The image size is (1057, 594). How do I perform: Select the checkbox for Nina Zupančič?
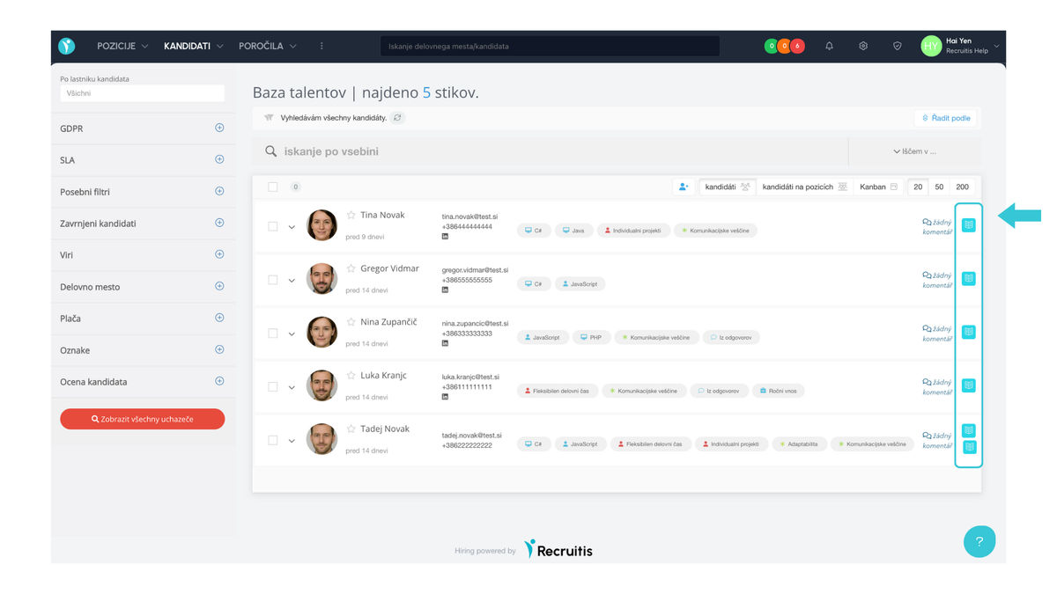pos(273,334)
